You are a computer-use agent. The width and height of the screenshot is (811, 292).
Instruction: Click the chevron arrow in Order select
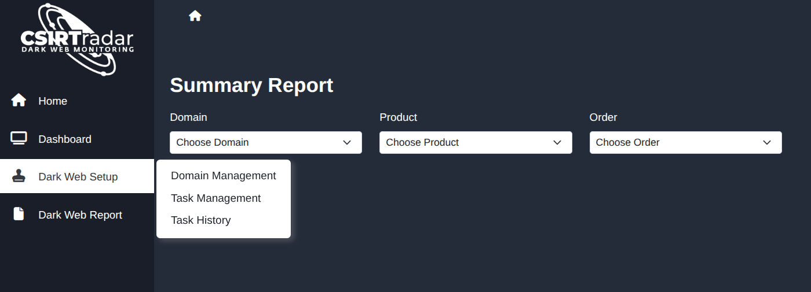click(x=767, y=142)
